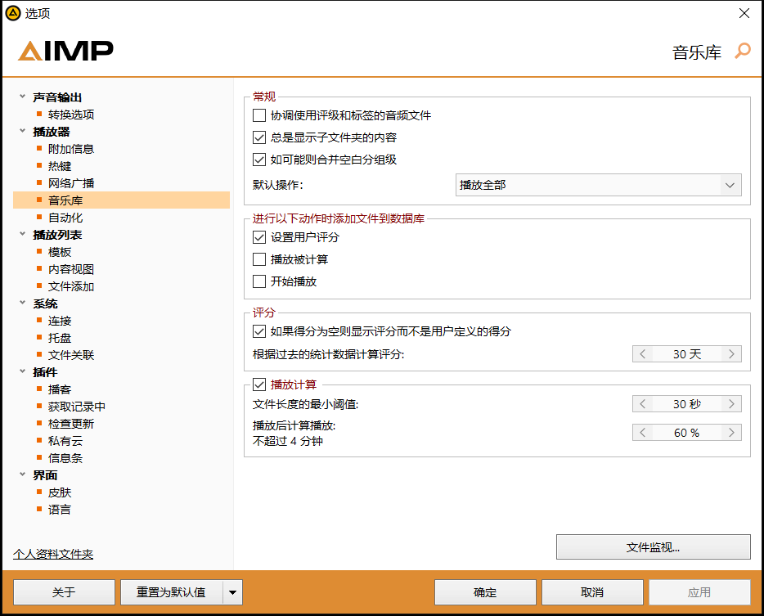Image resolution: width=764 pixels, height=616 pixels.
Task: Open the 自动化 settings page
Action: coord(65,218)
